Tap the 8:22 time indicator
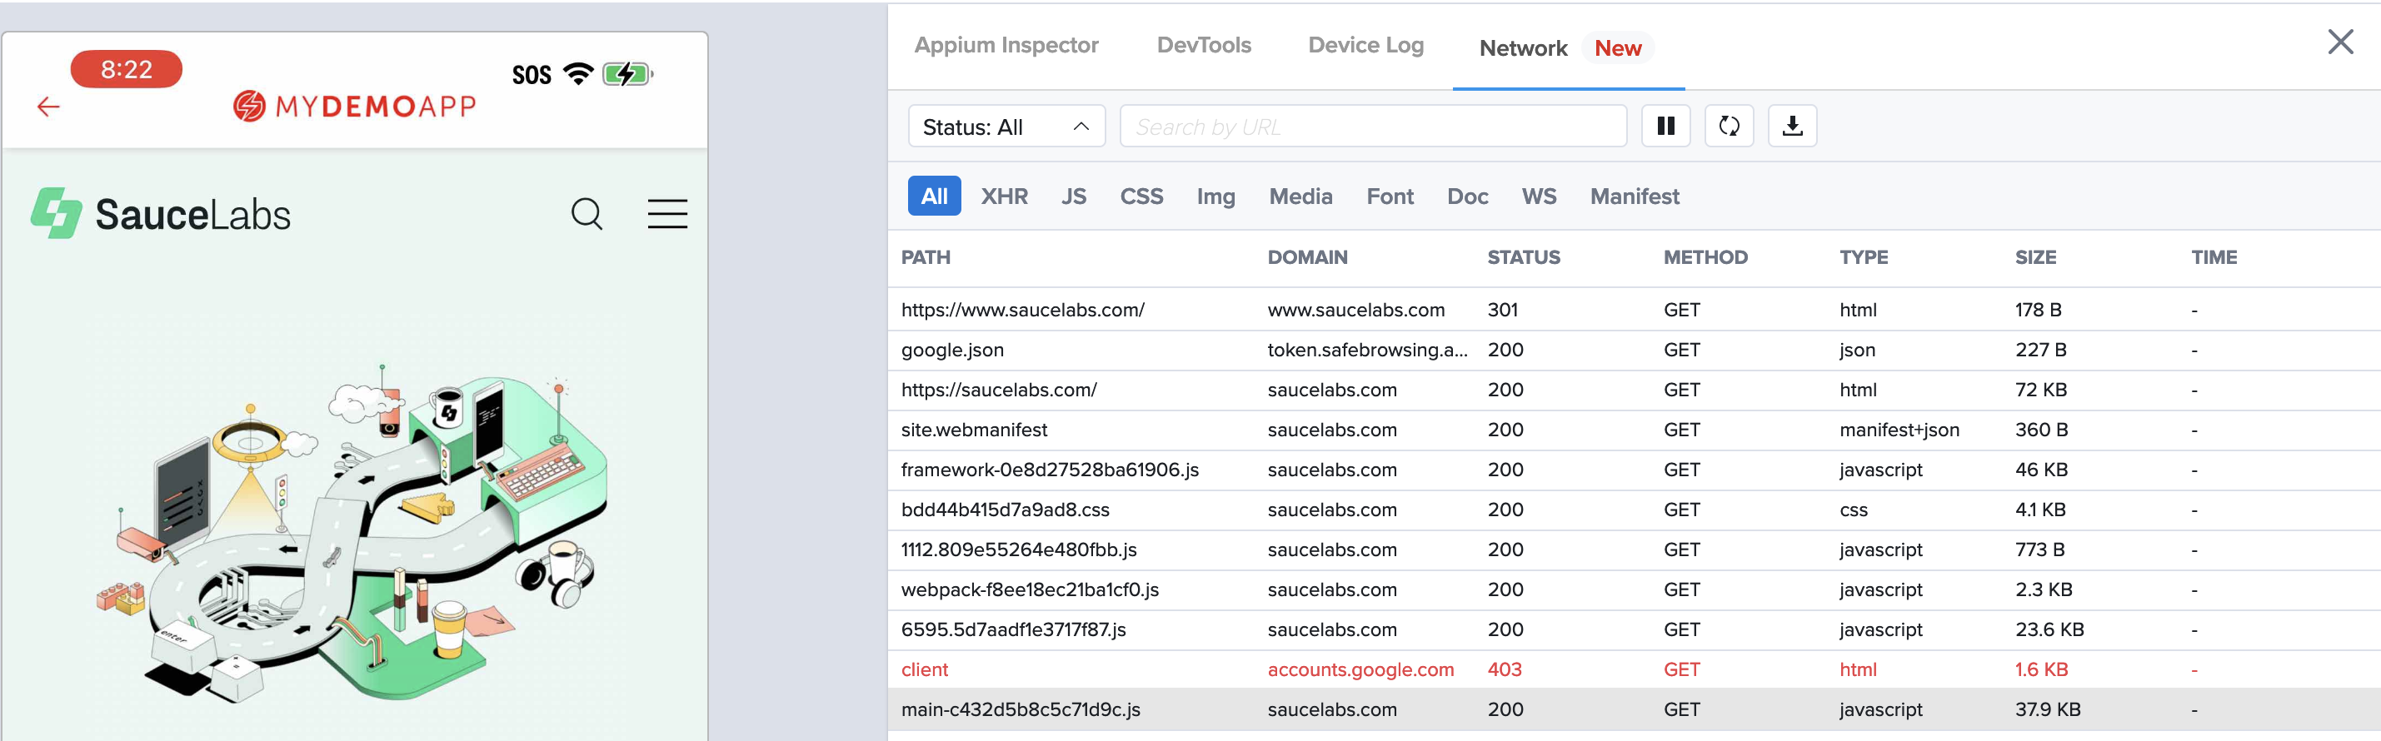Image resolution: width=2381 pixels, height=741 pixels. pos(126,69)
